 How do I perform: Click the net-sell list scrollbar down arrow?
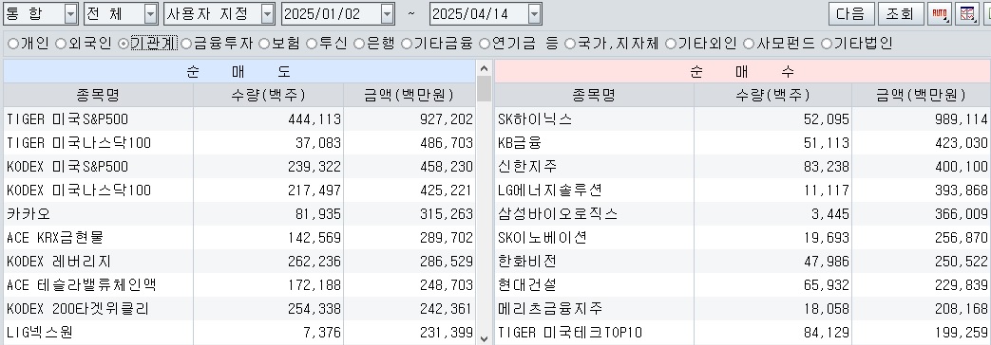click(x=485, y=338)
